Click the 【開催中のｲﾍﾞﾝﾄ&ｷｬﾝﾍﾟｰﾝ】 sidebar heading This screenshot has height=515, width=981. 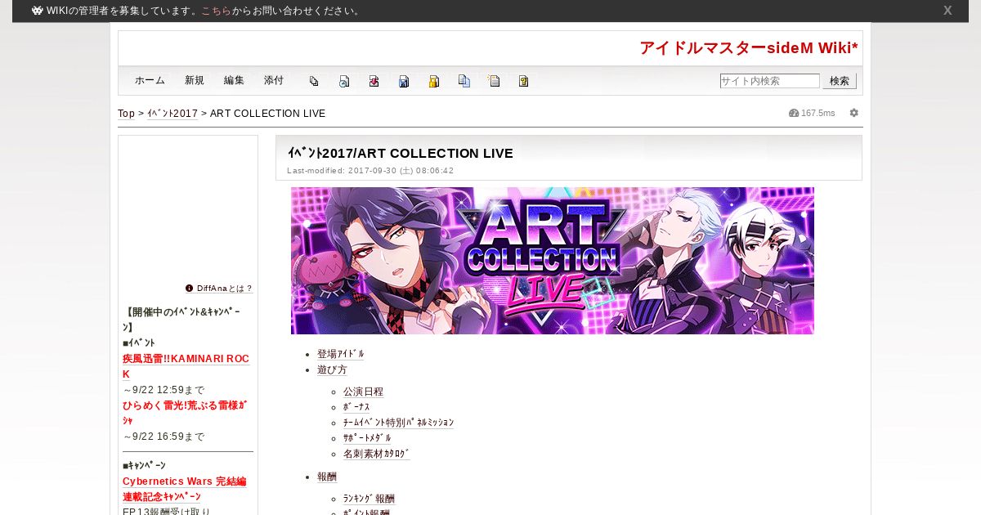coord(182,320)
